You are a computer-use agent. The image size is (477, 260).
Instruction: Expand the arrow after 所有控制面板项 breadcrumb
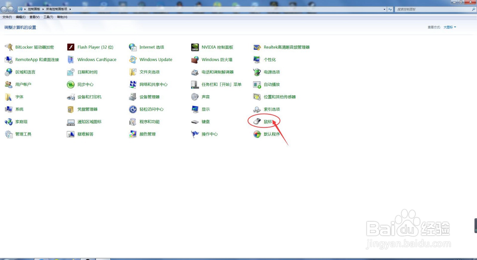coord(70,9)
